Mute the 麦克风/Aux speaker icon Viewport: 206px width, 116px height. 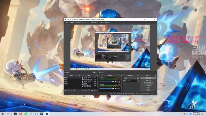point(116,82)
